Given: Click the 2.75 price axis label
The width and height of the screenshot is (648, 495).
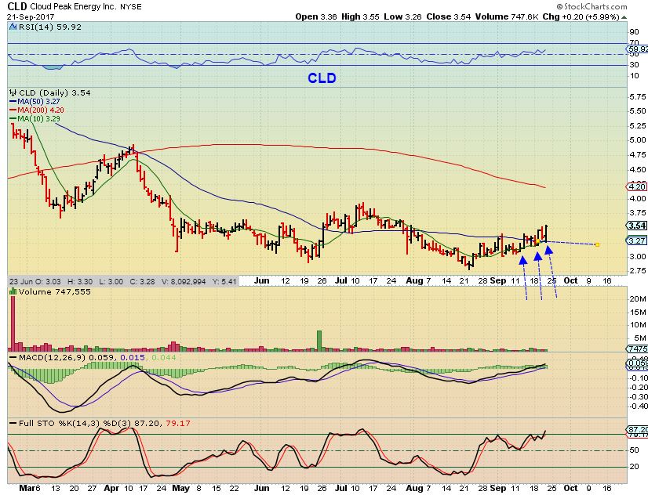Looking at the screenshot, I should (638, 270).
